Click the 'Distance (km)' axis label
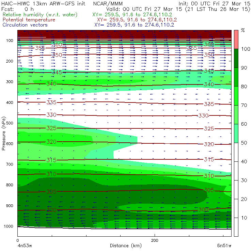 coord(126,246)
